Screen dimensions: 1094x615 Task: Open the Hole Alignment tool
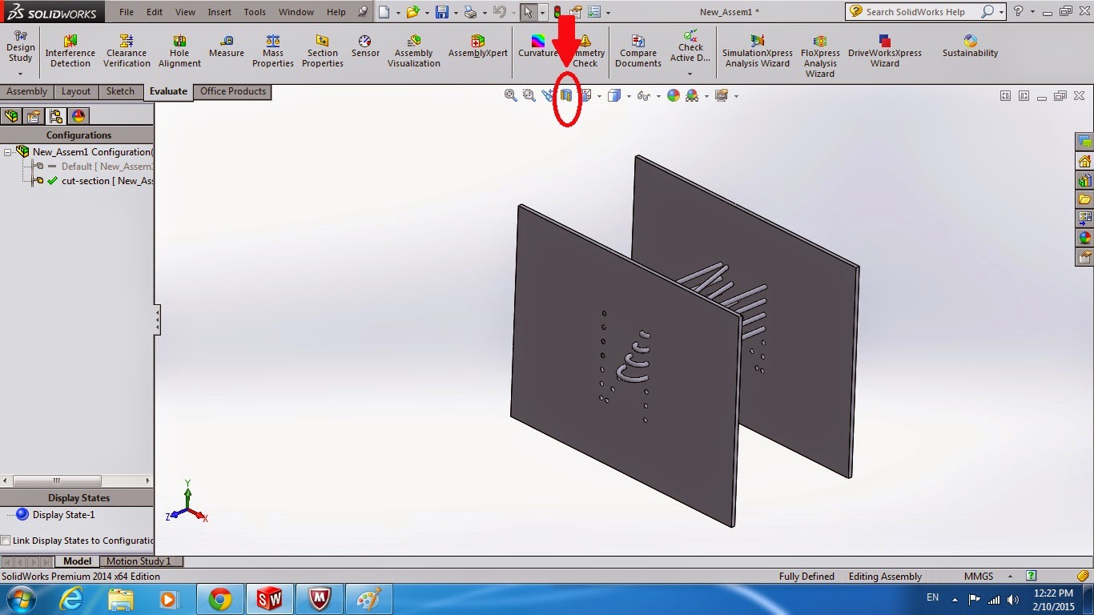179,51
